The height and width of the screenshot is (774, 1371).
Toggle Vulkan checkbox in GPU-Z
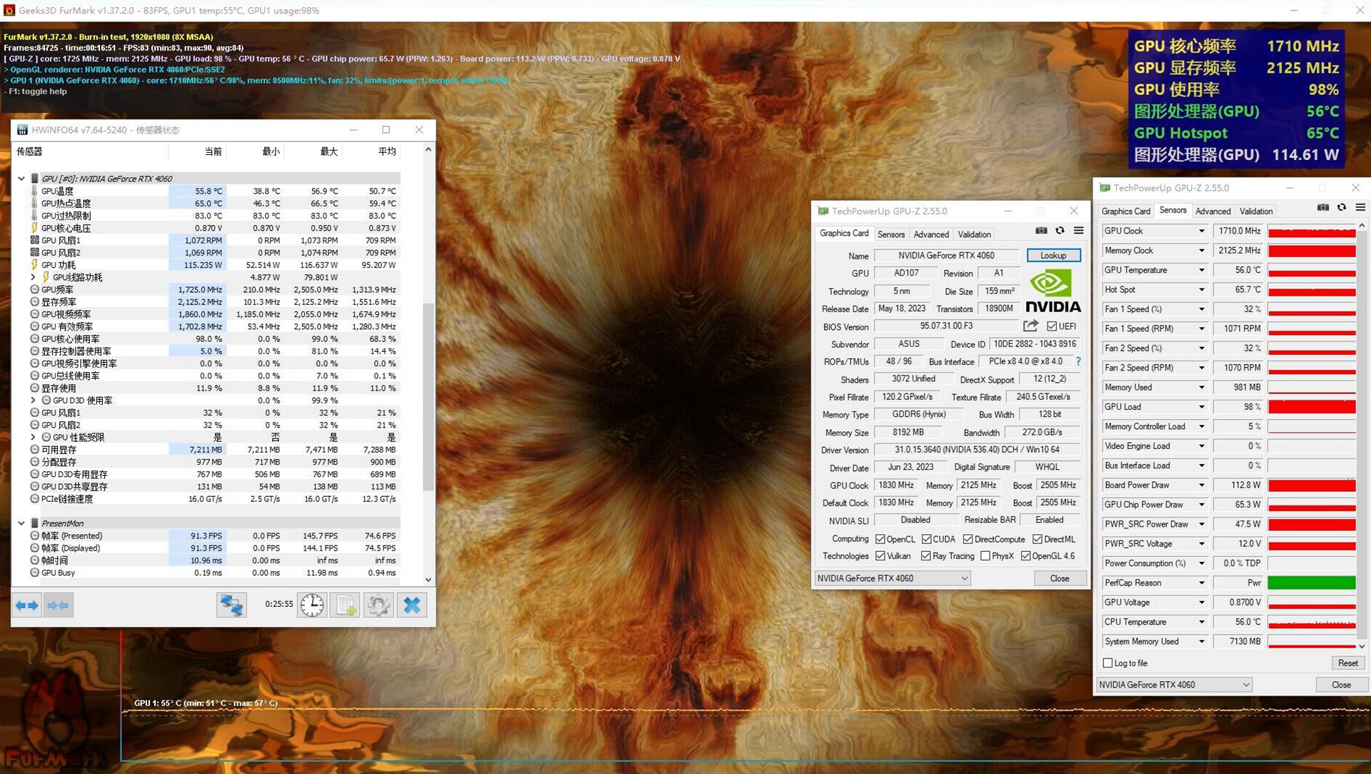point(880,556)
